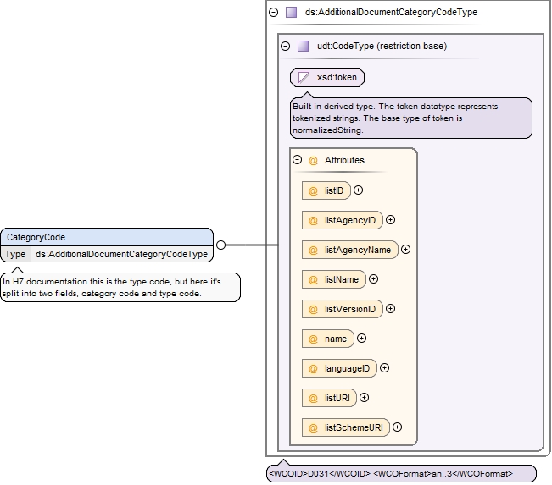Select the listID attribute label
This screenshot has width=552, height=485.
coord(334,190)
